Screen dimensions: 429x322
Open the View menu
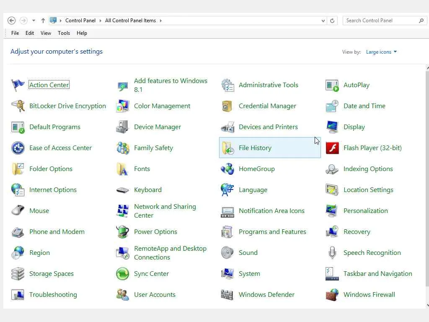(46, 33)
